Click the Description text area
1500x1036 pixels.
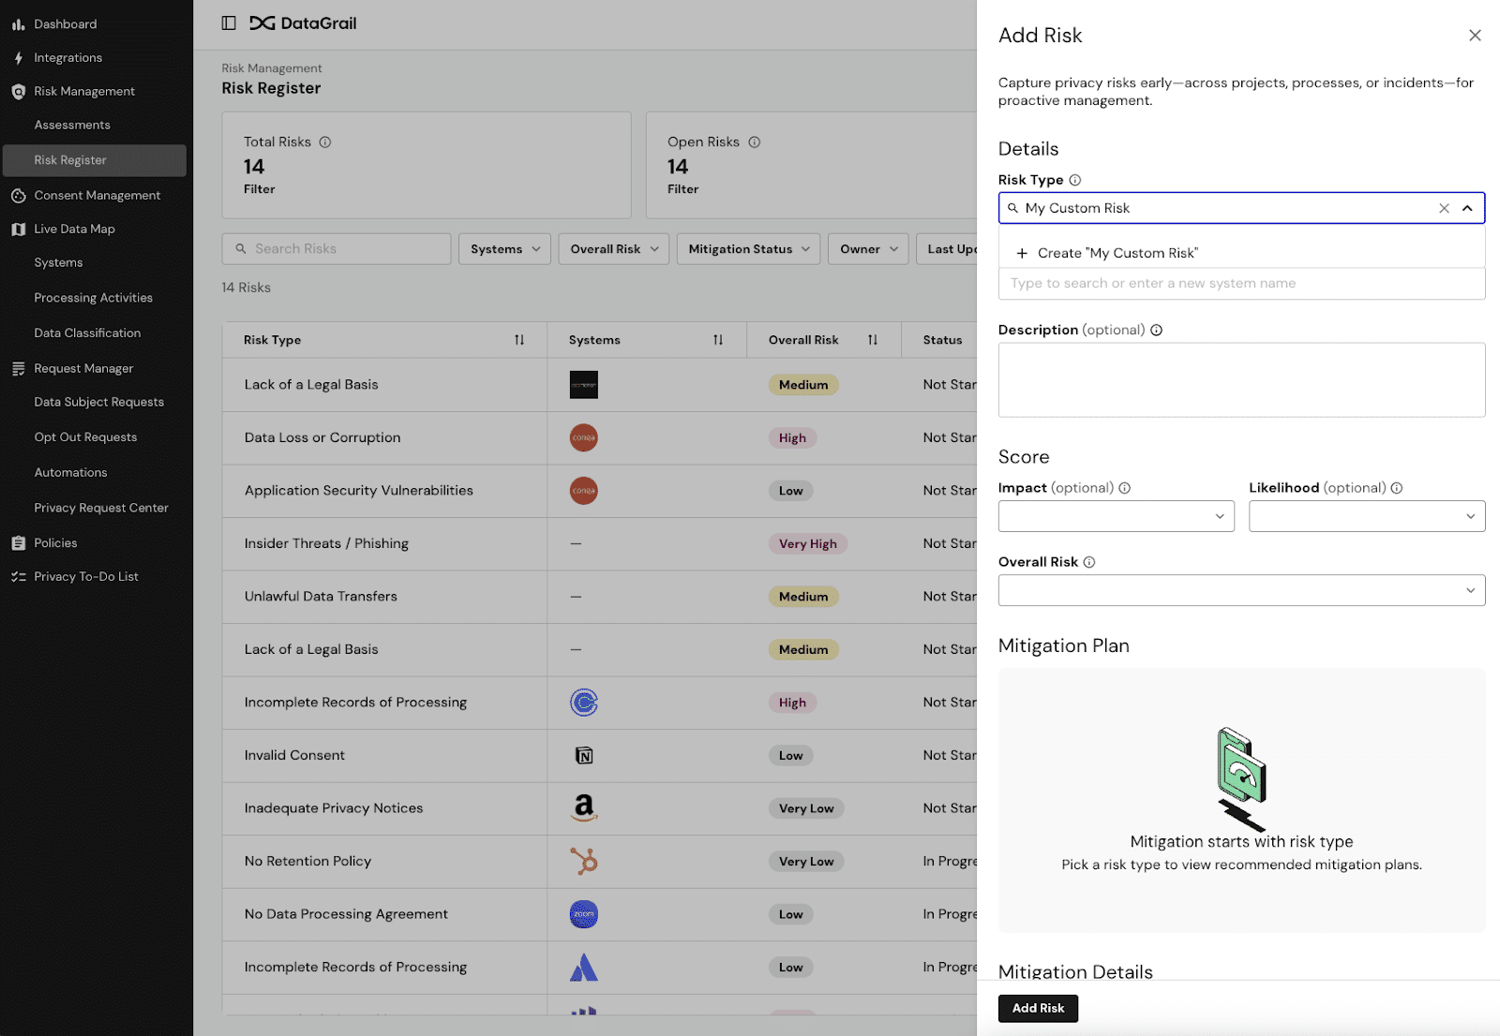click(1241, 379)
